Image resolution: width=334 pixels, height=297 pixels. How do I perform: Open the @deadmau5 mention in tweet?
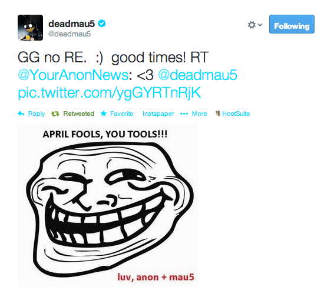(x=197, y=75)
